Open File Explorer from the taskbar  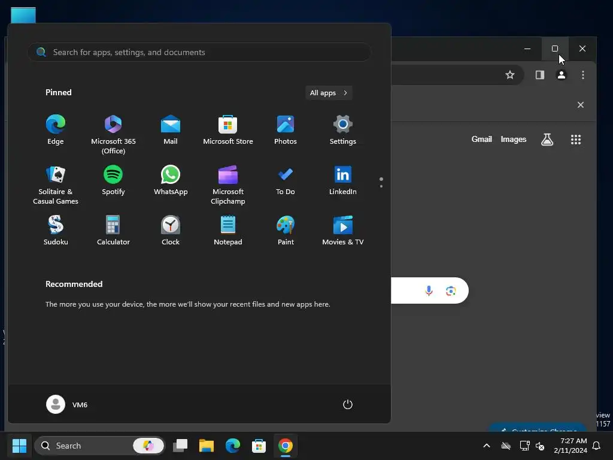point(207,446)
